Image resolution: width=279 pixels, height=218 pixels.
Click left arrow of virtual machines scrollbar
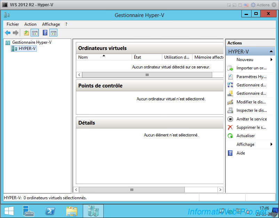pos(79,75)
